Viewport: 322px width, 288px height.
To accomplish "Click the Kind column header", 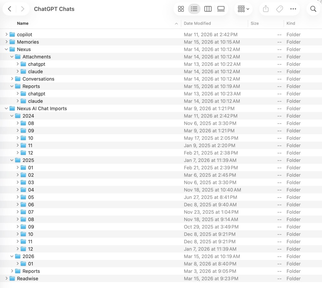I will [x=291, y=23].
